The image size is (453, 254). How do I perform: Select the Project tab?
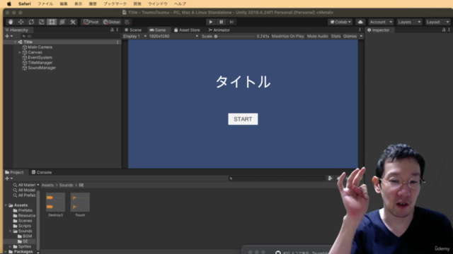click(14, 172)
